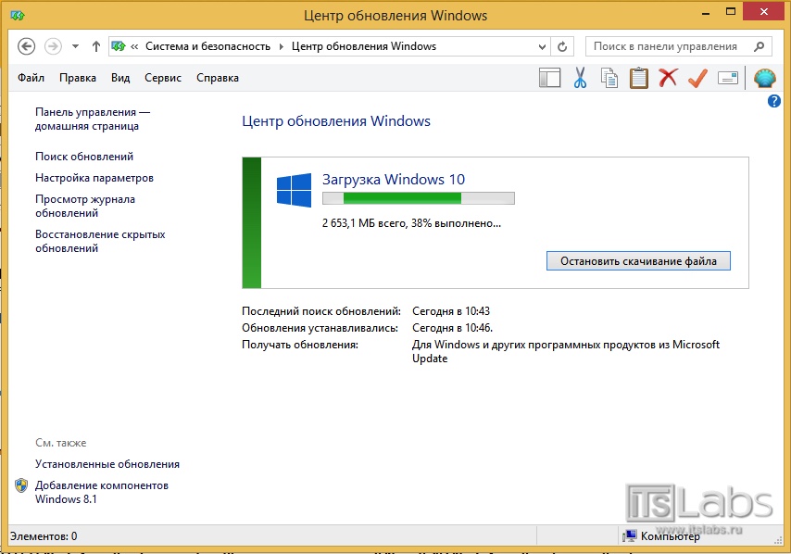Click Центр обновления Windows breadcrumb
The image size is (791, 554).
pos(364,46)
